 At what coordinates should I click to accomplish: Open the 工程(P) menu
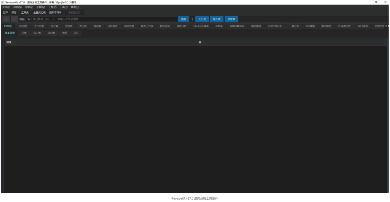click(53, 7)
